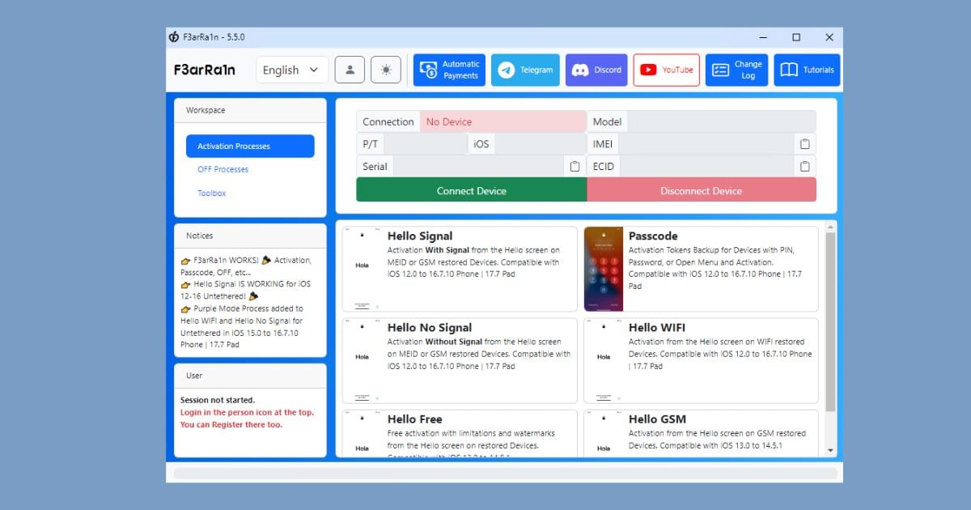971x510 pixels.
Task: Click the Notices panel header
Action: [250, 236]
